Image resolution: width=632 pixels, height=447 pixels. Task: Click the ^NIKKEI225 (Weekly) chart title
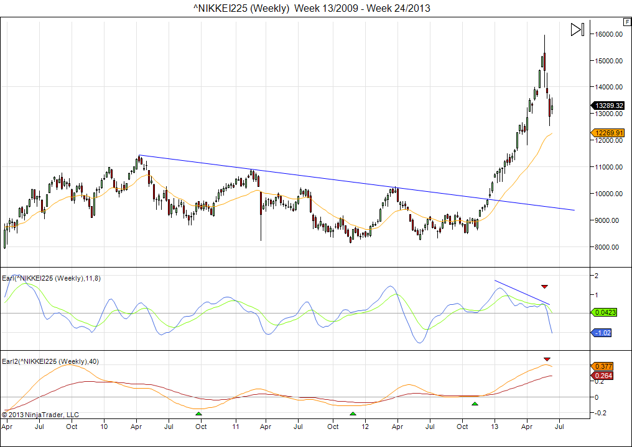coord(312,8)
